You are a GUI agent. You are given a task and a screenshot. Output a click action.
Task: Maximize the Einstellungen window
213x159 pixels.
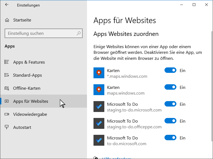pyautogui.click(x=194, y=5)
